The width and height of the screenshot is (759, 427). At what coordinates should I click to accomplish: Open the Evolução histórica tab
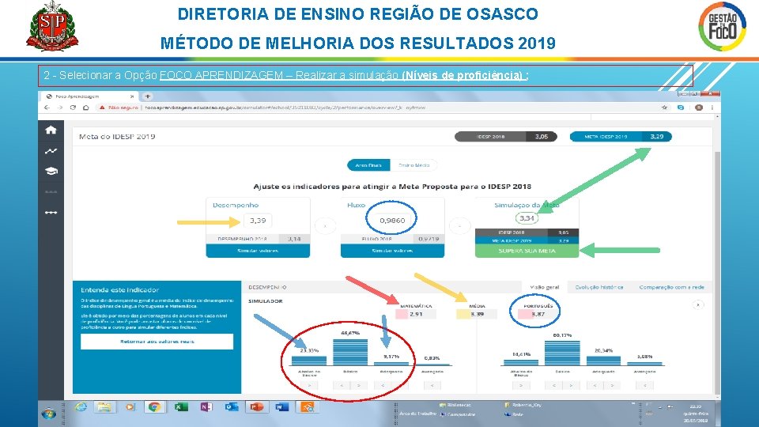coord(599,287)
